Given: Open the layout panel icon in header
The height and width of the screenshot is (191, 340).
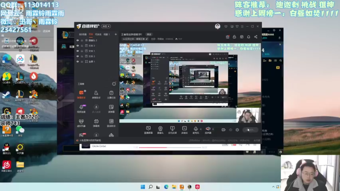Looking at the screenshot, I should click(241, 37).
